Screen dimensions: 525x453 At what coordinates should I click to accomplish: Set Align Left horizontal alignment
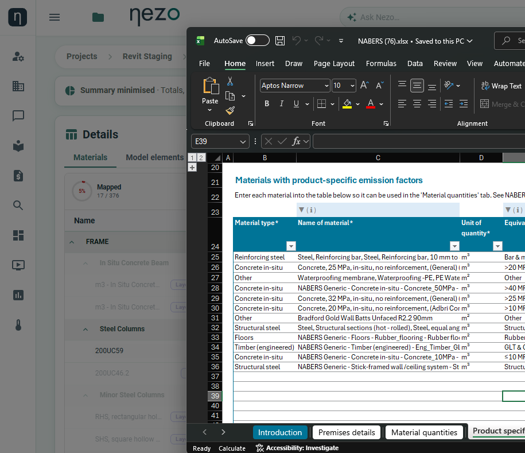402,104
